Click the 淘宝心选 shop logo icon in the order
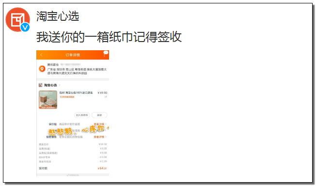 click(x=41, y=85)
